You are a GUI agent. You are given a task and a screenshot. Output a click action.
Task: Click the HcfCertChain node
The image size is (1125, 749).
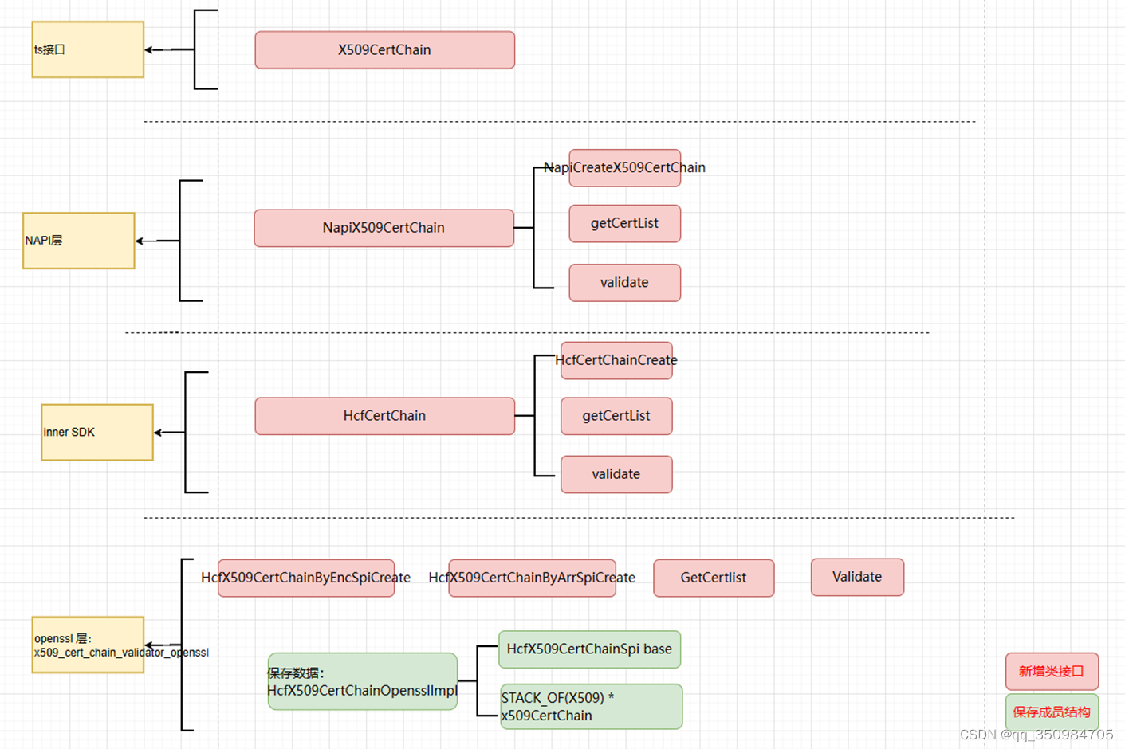(x=384, y=416)
